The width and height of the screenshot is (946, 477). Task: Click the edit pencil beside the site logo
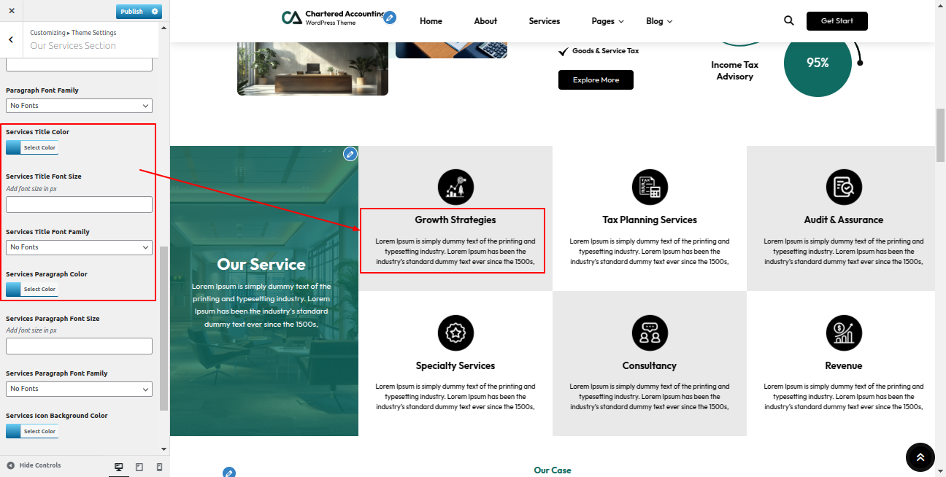click(x=390, y=18)
